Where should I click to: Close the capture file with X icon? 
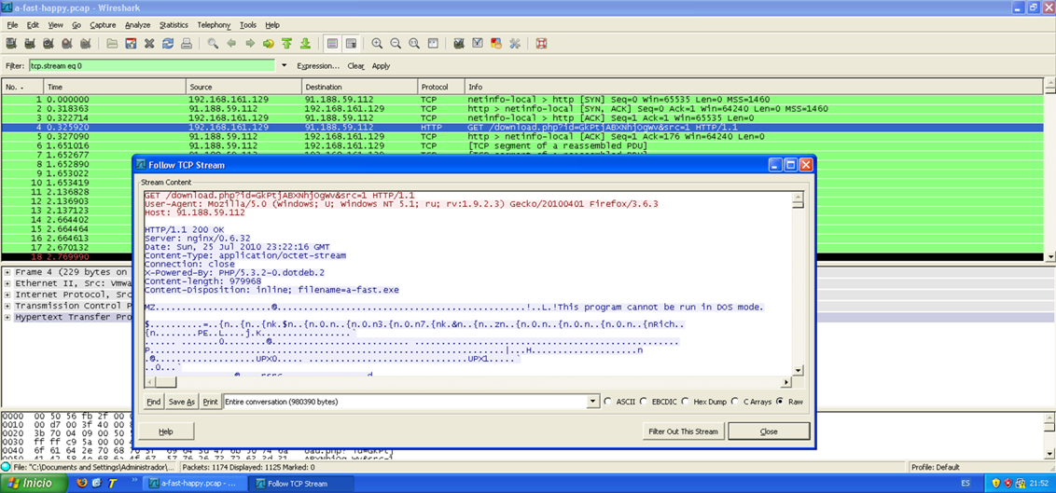click(x=149, y=43)
